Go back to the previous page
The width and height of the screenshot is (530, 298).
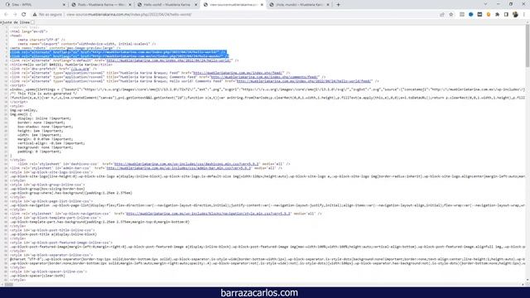click(x=6, y=15)
